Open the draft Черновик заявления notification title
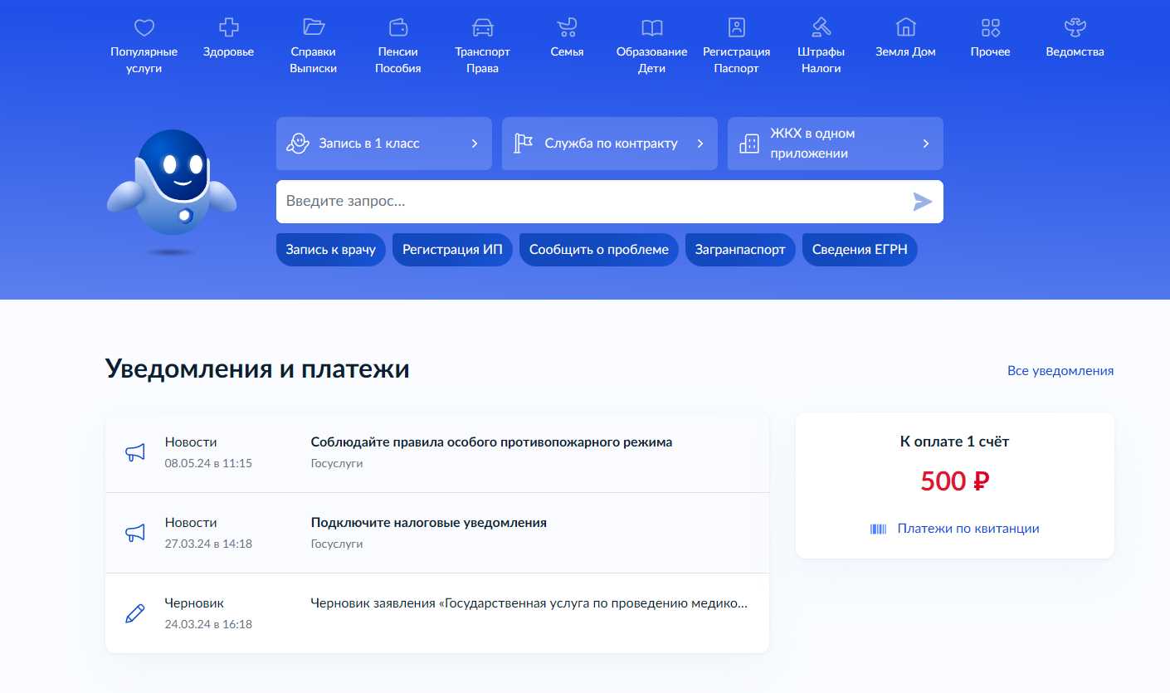 tap(529, 603)
